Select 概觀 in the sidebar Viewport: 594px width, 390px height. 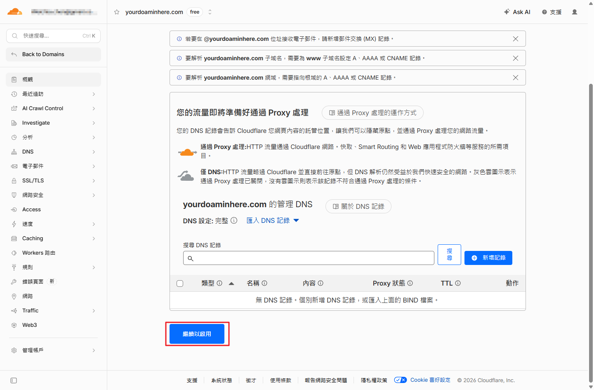point(53,80)
